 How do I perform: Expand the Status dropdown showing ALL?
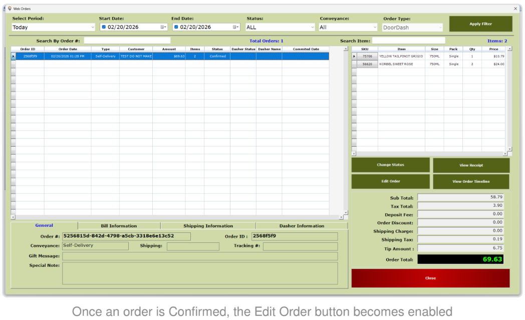pos(280,27)
